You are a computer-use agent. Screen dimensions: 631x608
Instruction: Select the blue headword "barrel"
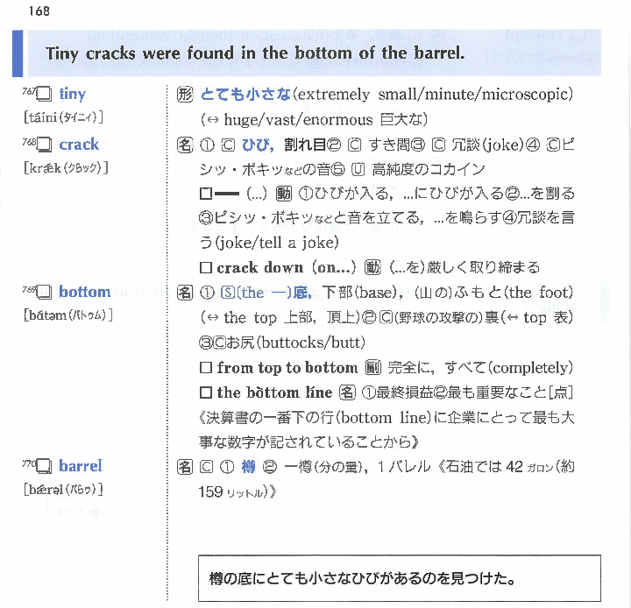[81, 466]
